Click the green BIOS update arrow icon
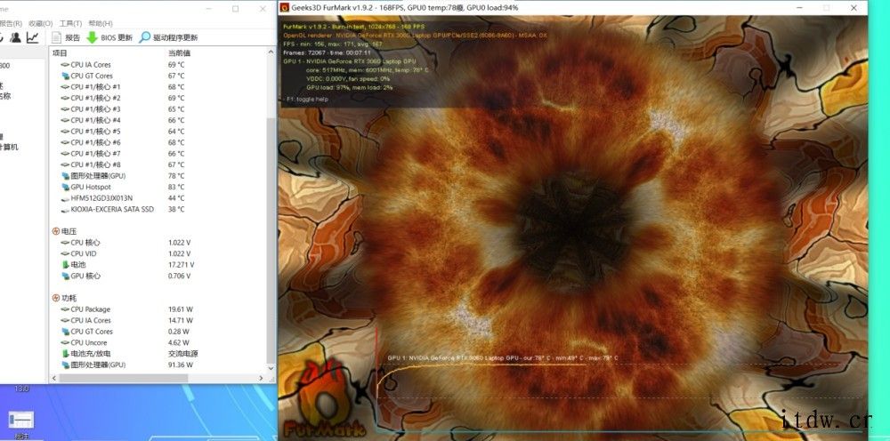The image size is (890, 441). pos(92,37)
